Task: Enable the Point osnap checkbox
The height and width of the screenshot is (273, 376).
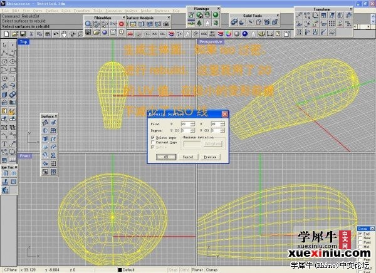Action: (360, 242)
